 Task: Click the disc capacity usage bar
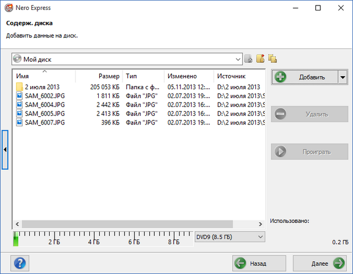pos(102,238)
